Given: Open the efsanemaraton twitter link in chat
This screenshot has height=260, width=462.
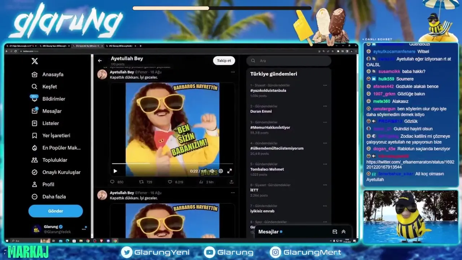Looking at the screenshot, I should click(x=410, y=165).
